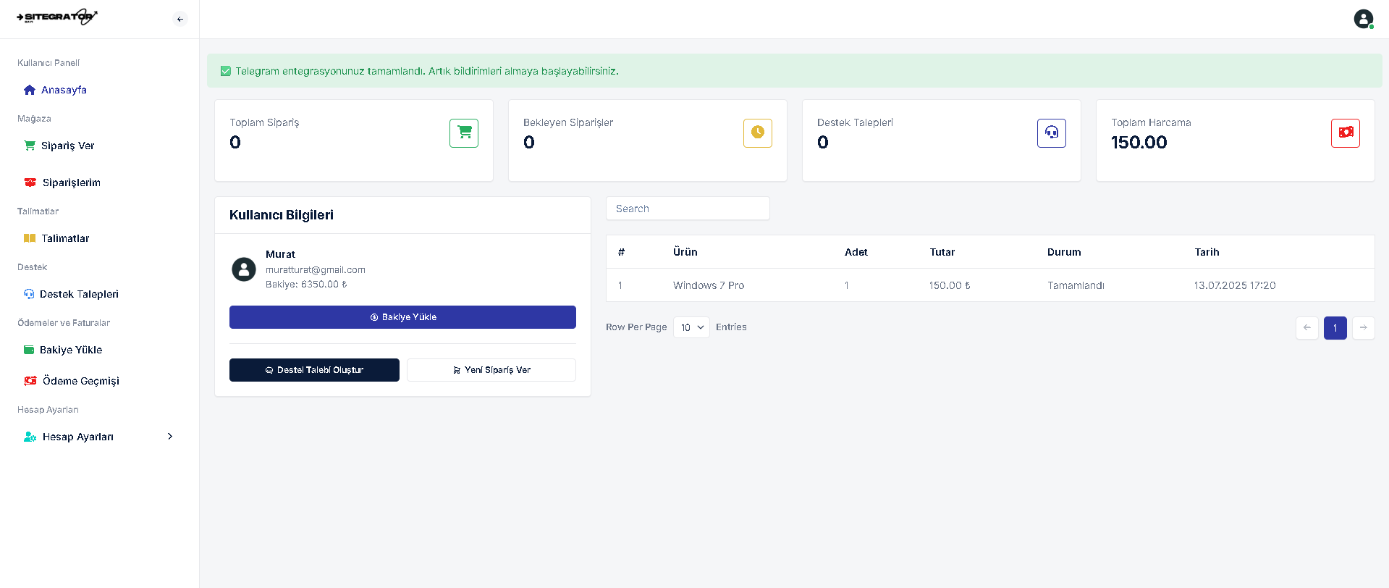1389x588 pixels.
Task: Click the red money icon in Toplam Harcama
Action: tap(1346, 133)
